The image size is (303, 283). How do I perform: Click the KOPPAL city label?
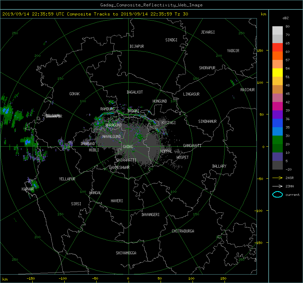pyautogui.click(x=166, y=151)
